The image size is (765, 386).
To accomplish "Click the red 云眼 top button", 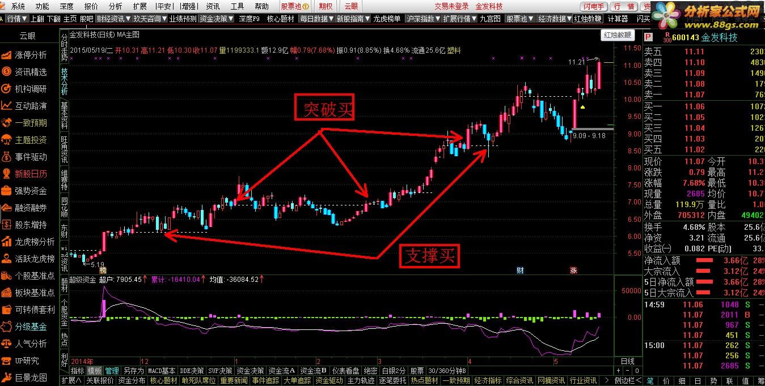I will tap(352, 6).
